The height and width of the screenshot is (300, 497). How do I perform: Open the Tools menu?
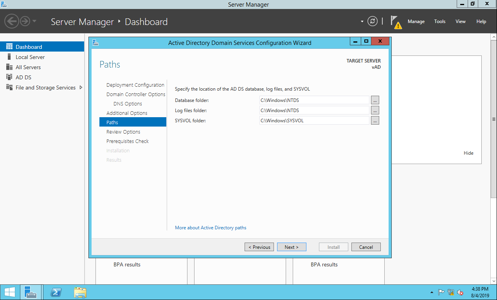coord(439,21)
